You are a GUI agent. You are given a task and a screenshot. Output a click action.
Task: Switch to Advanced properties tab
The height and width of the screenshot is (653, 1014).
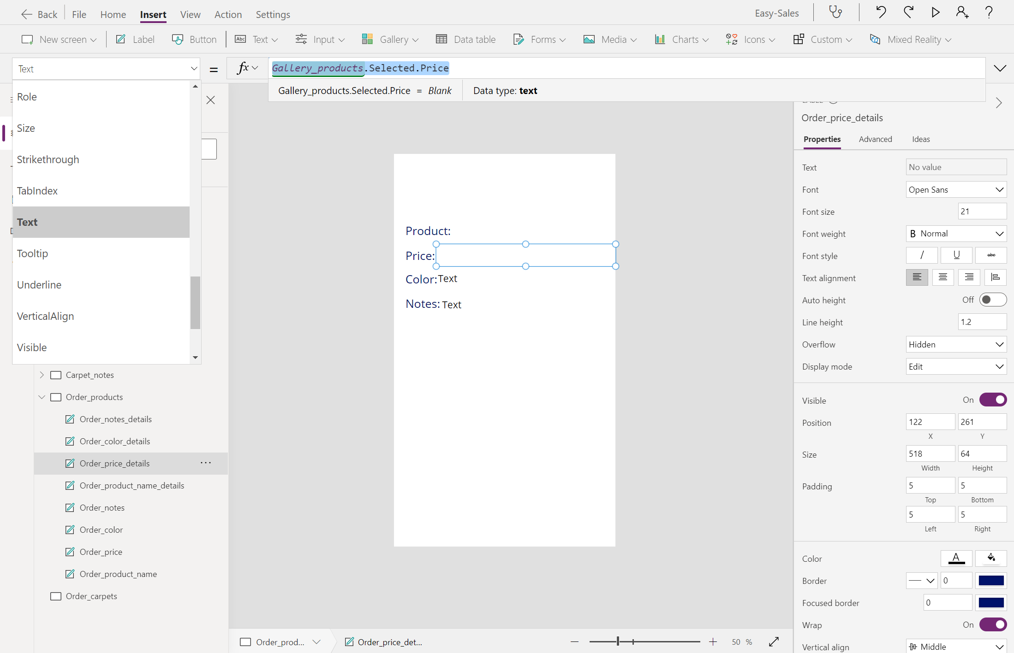[875, 139]
